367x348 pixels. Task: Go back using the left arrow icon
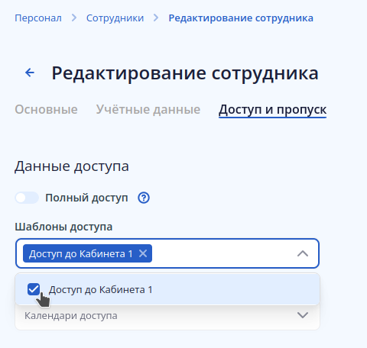click(x=30, y=72)
